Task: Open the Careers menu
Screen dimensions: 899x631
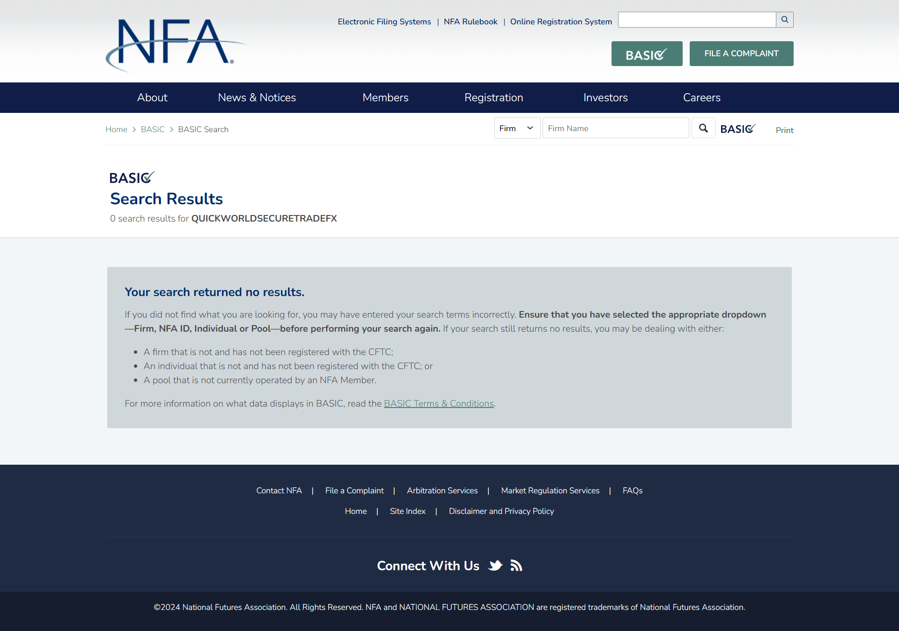Action: click(701, 97)
